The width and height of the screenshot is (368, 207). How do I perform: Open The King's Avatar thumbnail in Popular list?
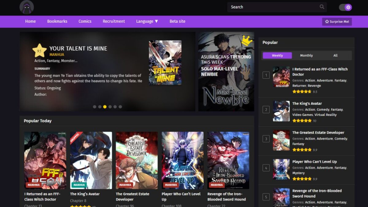281,111
